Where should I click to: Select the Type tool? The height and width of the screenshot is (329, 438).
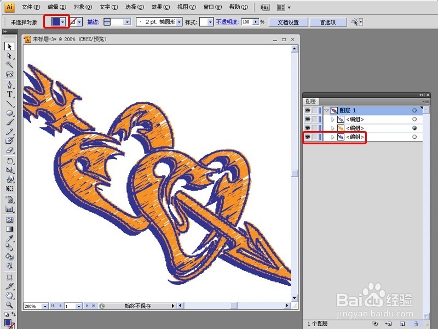click(x=9, y=94)
